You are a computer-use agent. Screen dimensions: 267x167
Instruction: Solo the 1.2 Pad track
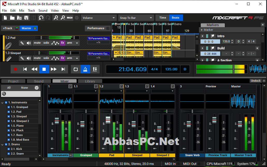(46, 43)
